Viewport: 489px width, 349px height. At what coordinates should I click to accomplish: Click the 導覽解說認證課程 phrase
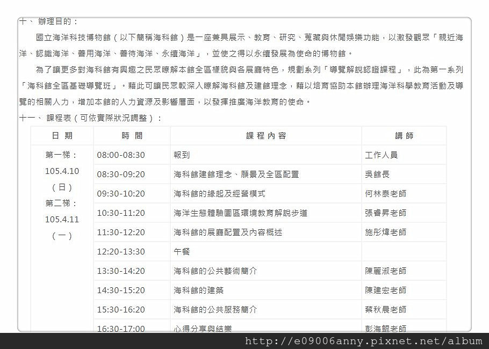coord(363,70)
